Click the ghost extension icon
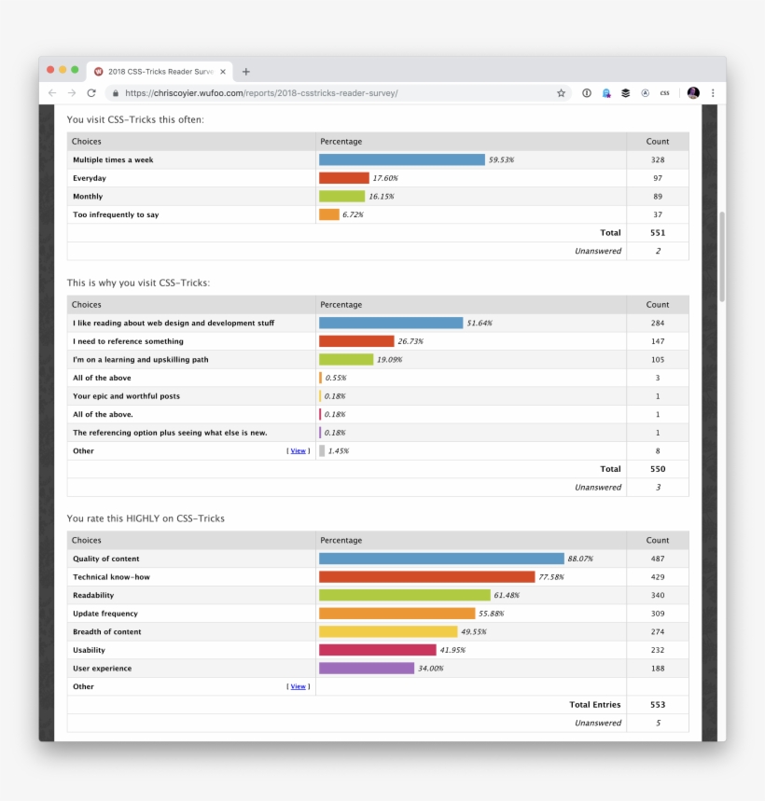This screenshot has height=801, width=765. coord(606,93)
